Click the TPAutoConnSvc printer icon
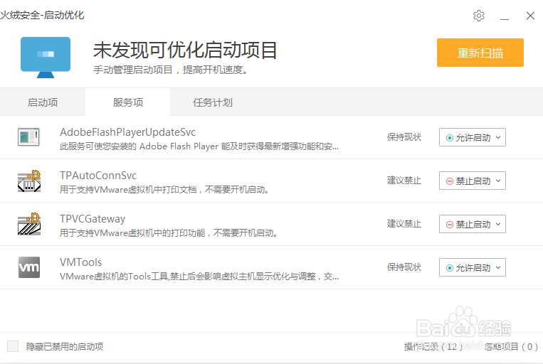Image resolution: width=543 pixels, height=364 pixels. (x=29, y=181)
